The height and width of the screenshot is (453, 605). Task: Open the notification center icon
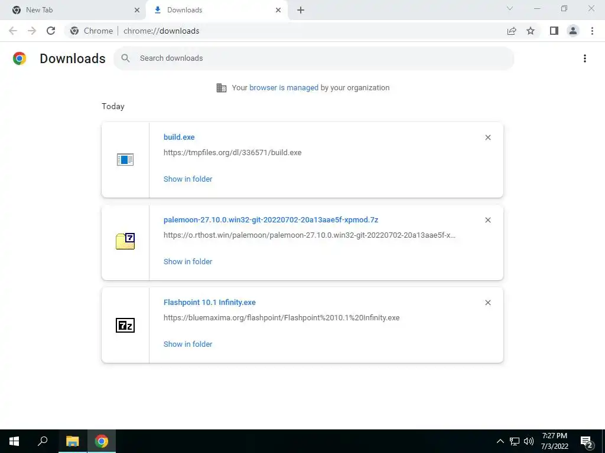[x=587, y=442]
